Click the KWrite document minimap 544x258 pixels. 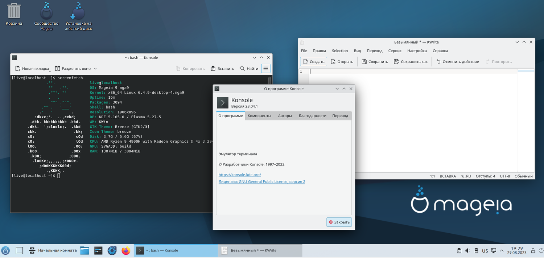point(526,120)
